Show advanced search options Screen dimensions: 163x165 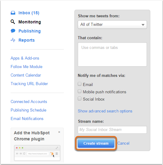[105, 111]
